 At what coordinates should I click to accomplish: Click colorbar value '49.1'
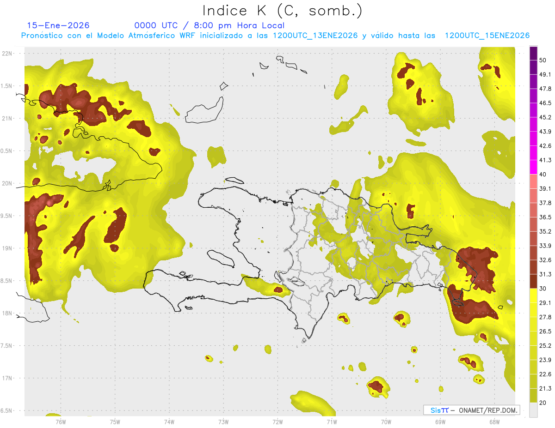(x=545, y=74)
